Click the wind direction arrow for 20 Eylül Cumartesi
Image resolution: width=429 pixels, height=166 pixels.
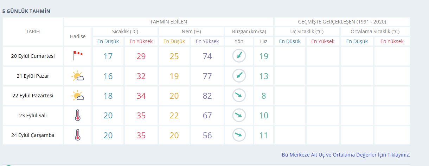pyautogui.click(x=239, y=56)
